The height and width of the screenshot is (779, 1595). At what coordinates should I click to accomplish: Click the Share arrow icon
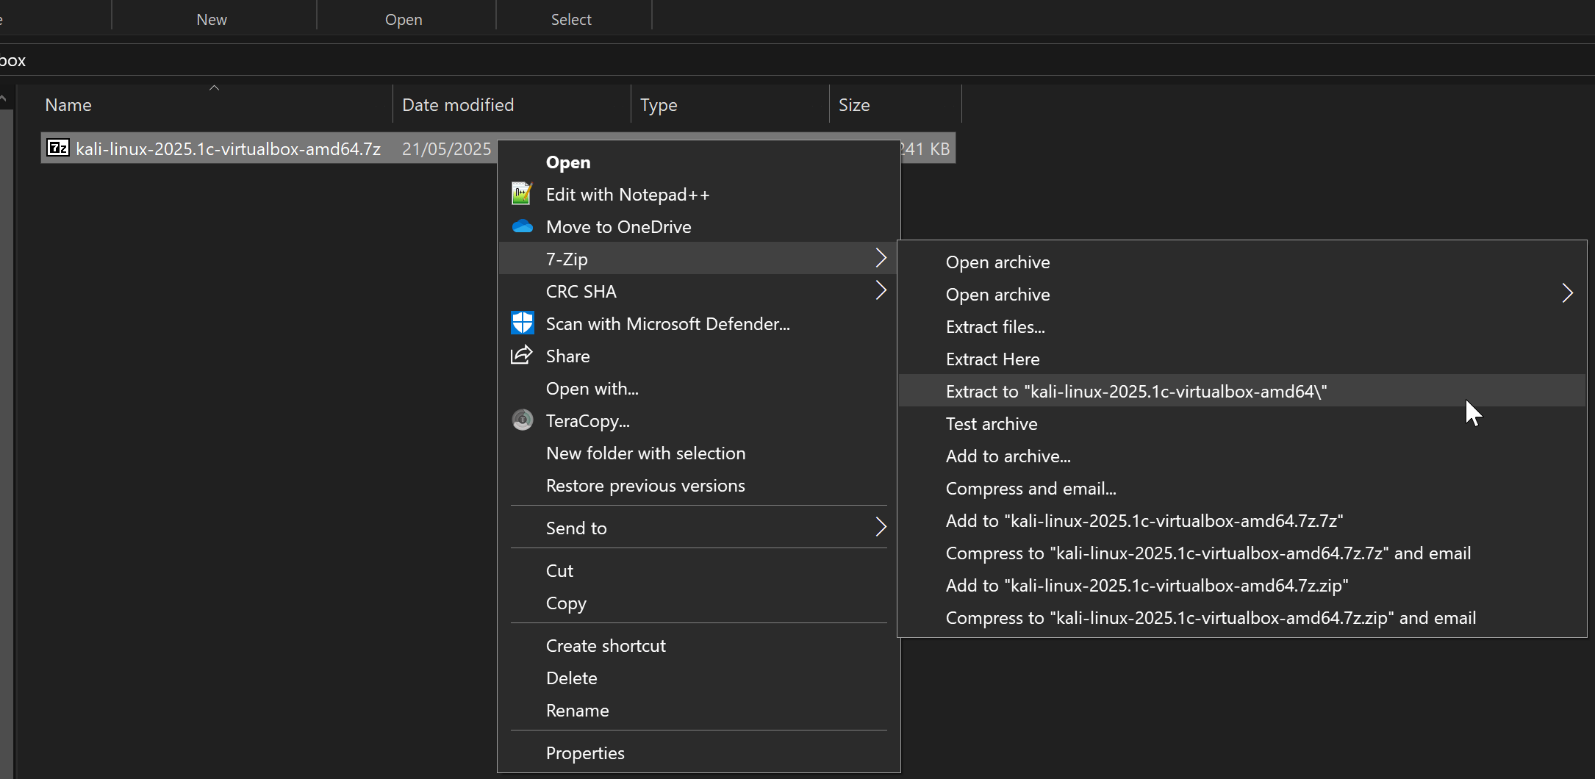pos(522,356)
